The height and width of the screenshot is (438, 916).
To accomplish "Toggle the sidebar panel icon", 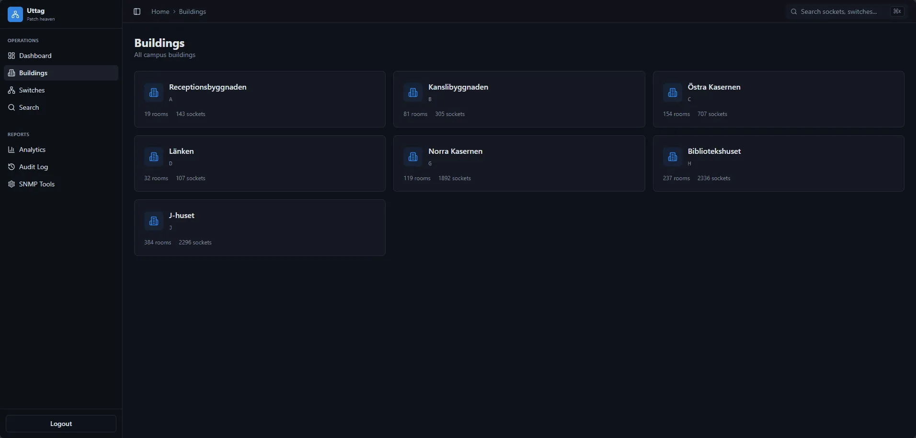I will tap(137, 12).
